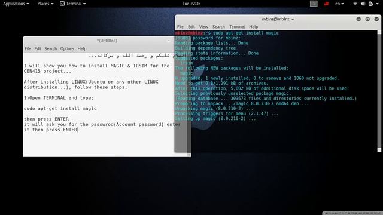Select workspace 1 indicator in top bar
This screenshot has width=383, height=215.
(x=314, y=4)
